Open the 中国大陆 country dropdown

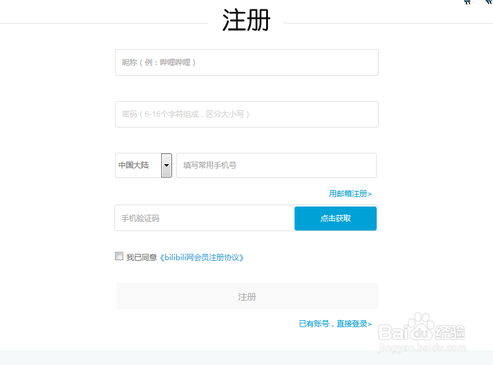[x=143, y=165]
